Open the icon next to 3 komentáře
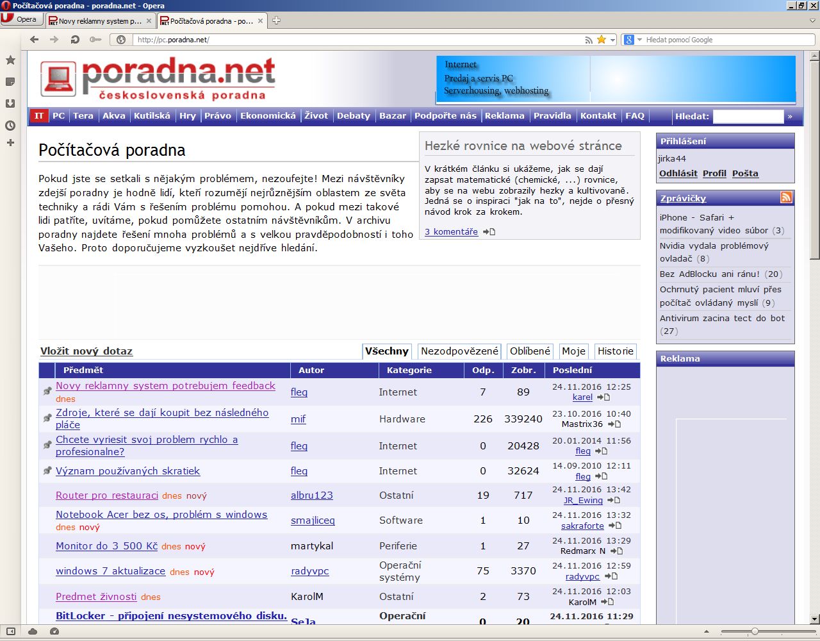820x641 pixels. pyautogui.click(x=489, y=232)
